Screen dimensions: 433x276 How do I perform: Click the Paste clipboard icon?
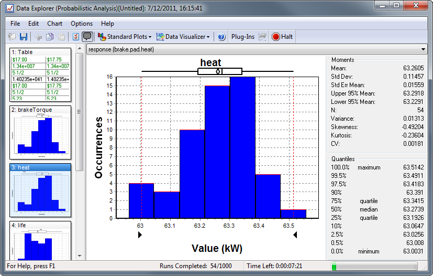click(61, 37)
